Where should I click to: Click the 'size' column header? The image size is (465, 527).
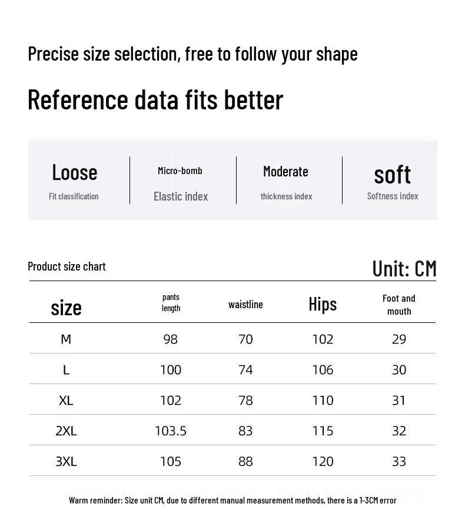66,307
